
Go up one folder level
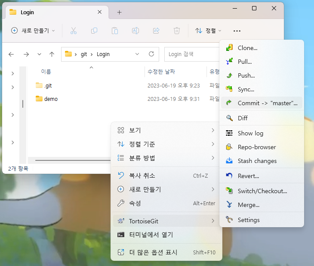(x=52, y=54)
